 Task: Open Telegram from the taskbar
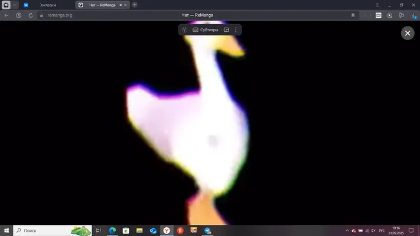click(x=207, y=230)
